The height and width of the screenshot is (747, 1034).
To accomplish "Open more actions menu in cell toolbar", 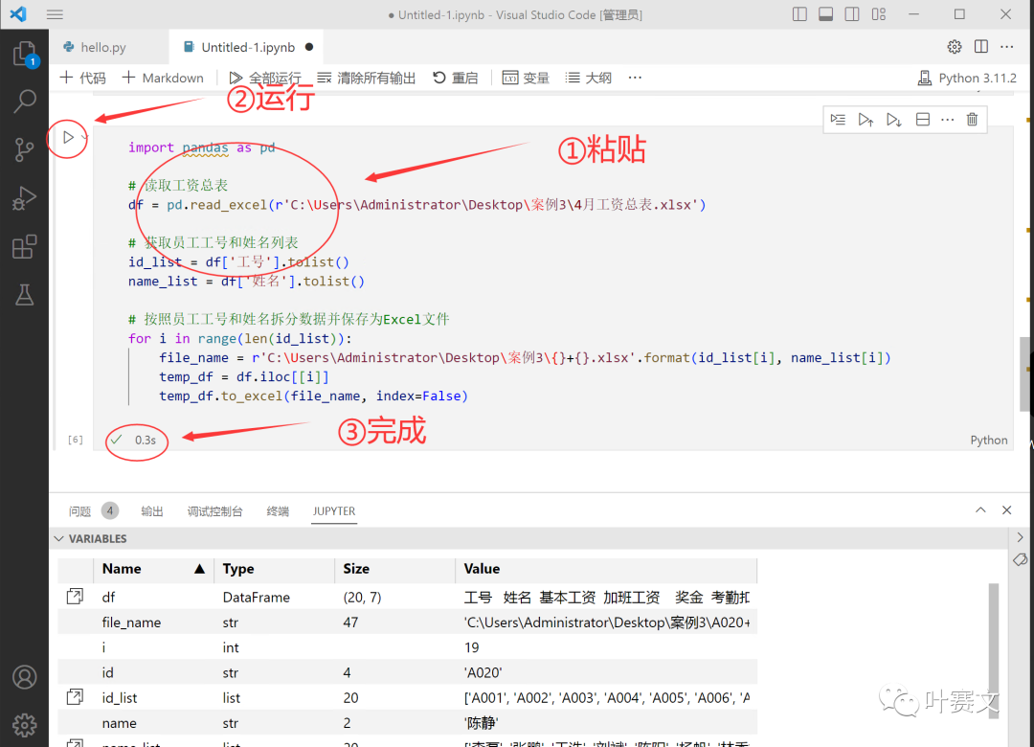I will click(947, 119).
